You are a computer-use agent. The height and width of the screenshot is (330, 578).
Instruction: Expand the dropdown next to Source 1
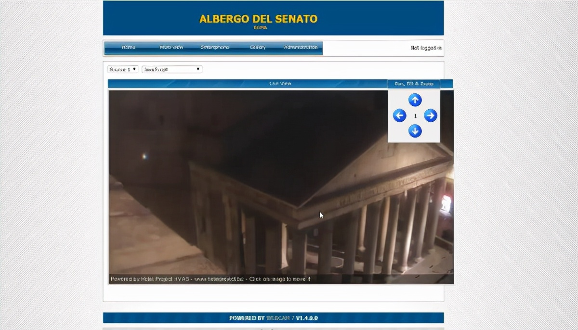click(x=171, y=69)
